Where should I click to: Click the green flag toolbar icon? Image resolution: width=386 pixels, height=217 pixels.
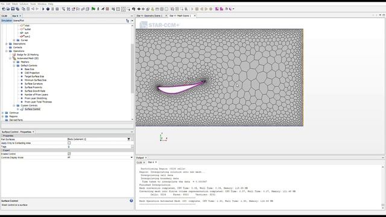click(x=93, y=9)
